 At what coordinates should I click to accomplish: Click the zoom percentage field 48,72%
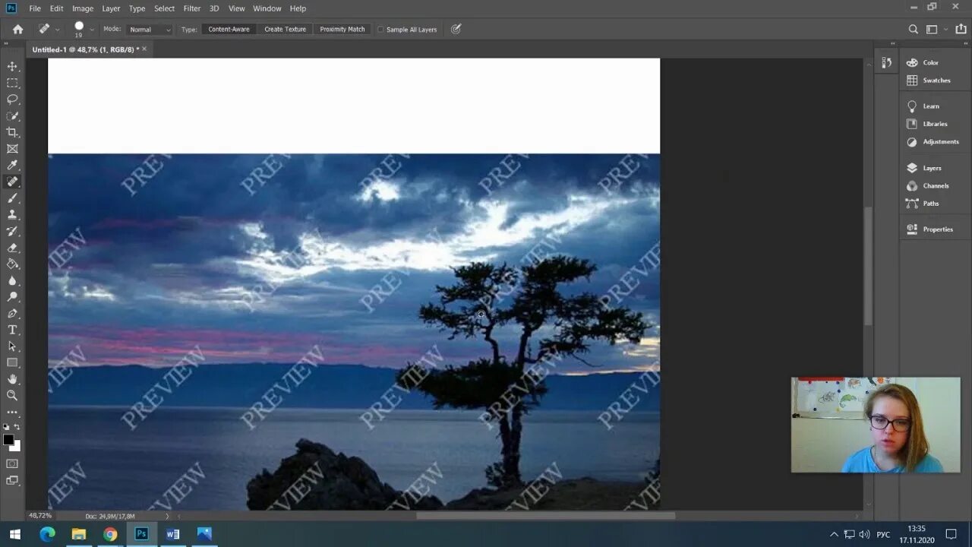click(x=40, y=516)
